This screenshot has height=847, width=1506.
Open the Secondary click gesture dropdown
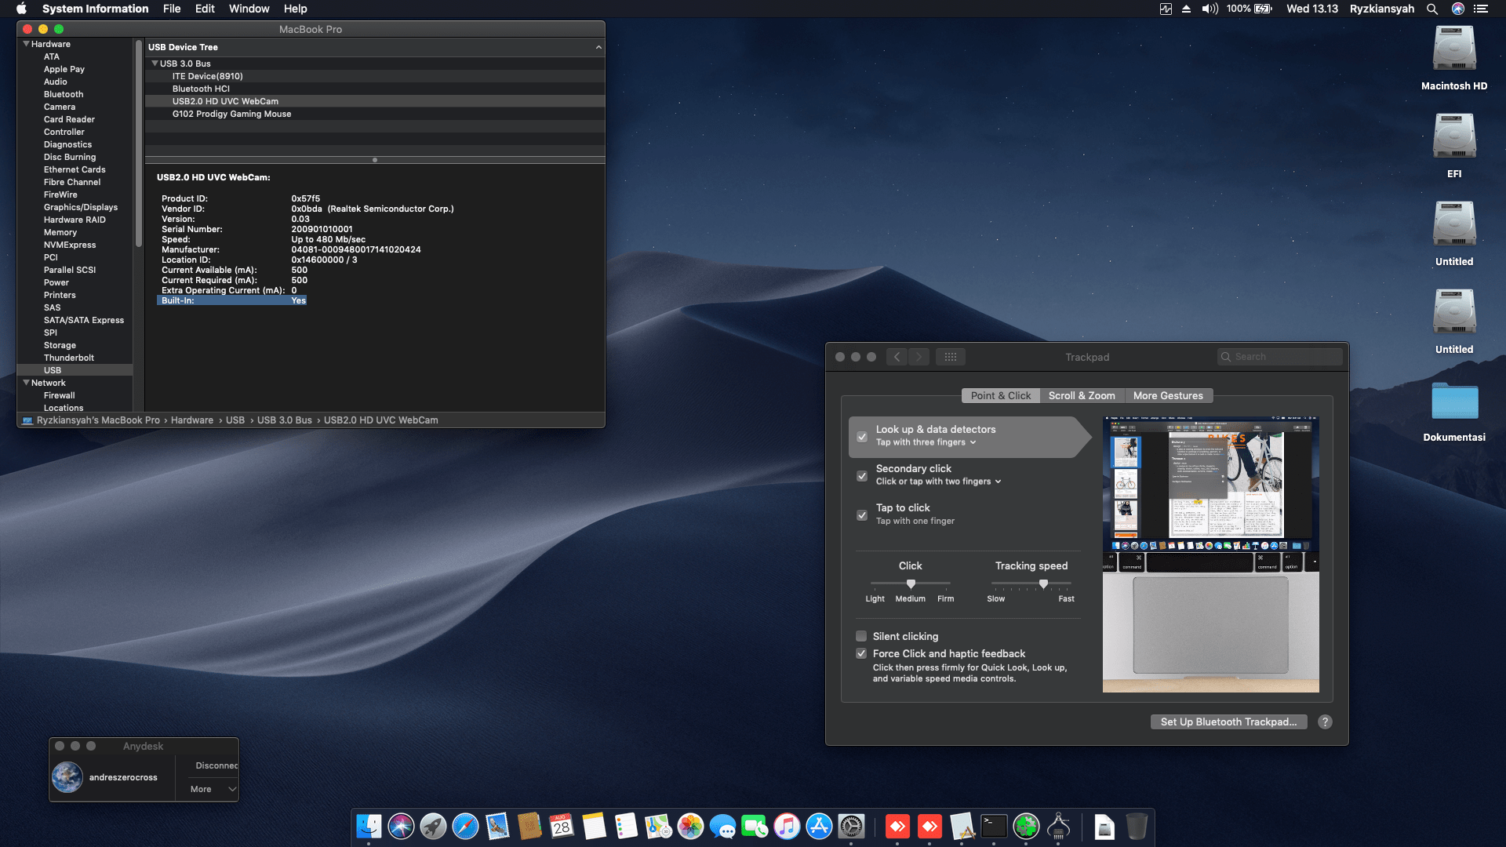click(x=997, y=482)
